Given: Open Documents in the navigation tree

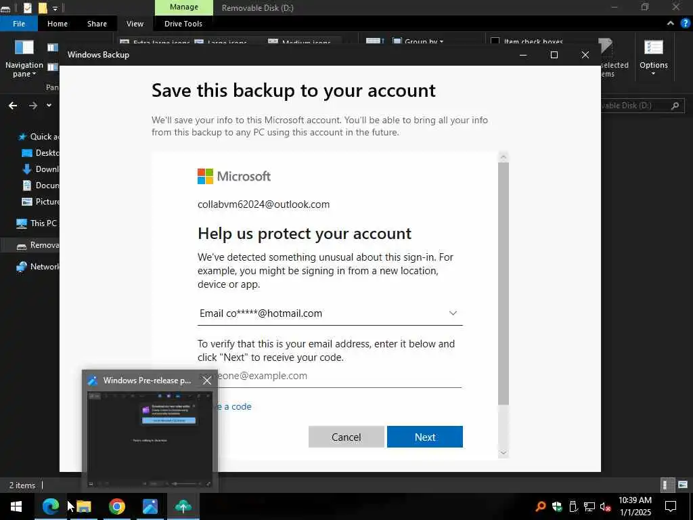Looking at the screenshot, I should 41,186.
